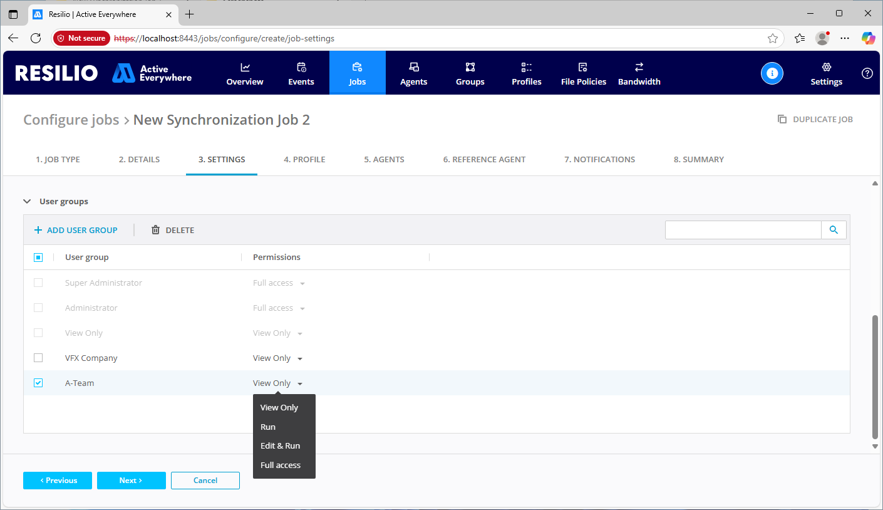The height and width of the screenshot is (510, 883).
Task: Click the blue info notification icon
Action: click(772, 73)
